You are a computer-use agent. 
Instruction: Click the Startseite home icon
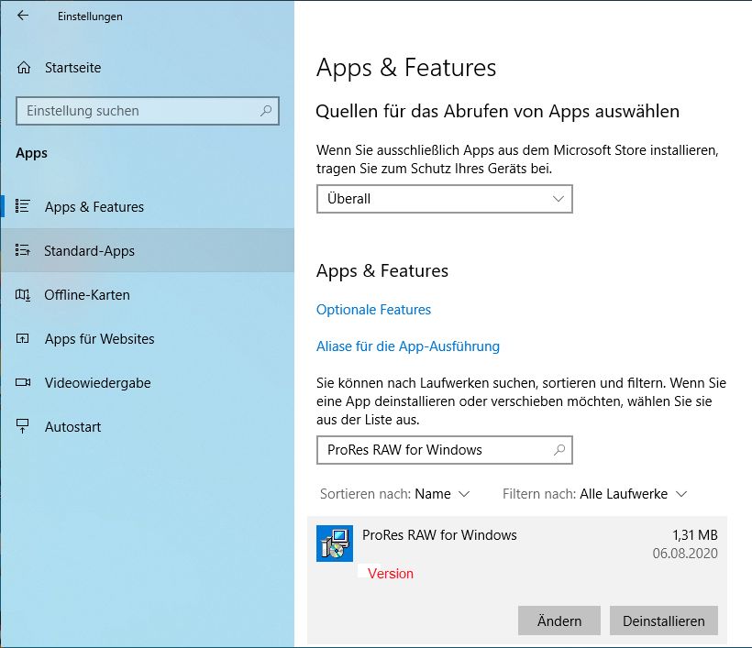coord(24,68)
